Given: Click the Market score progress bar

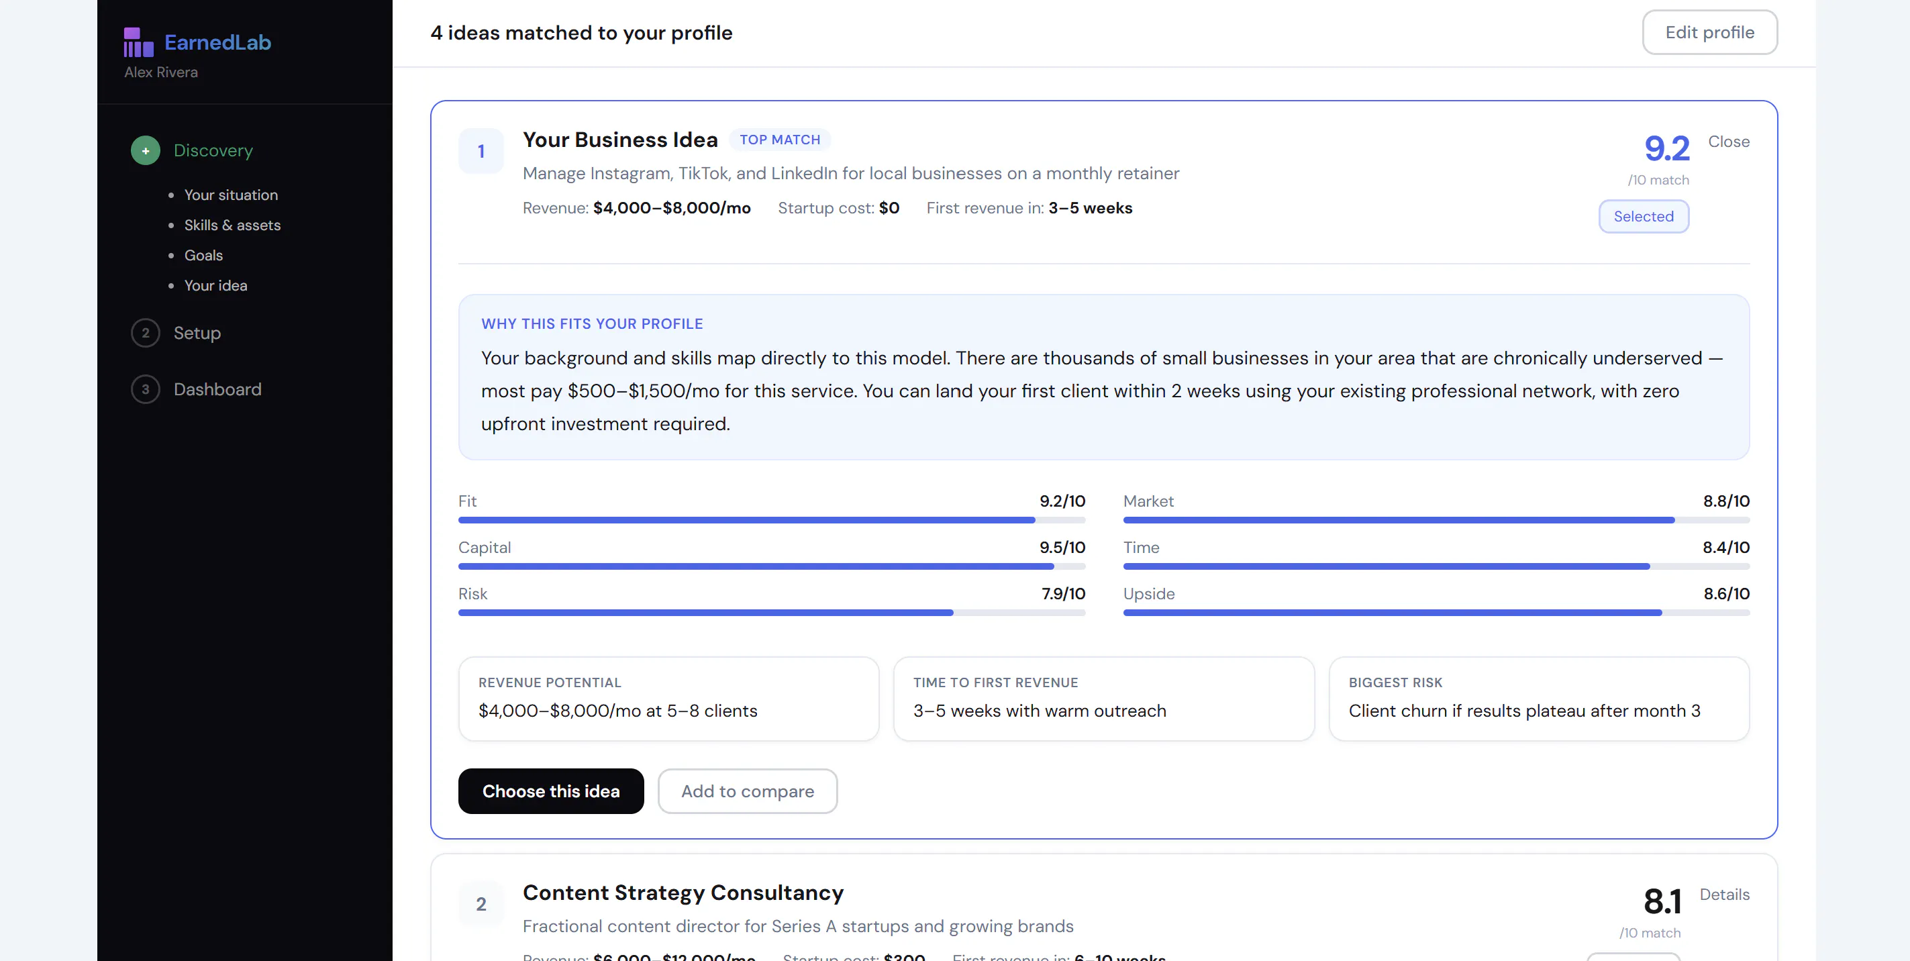Looking at the screenshot, I should click(x=1436, y=521).
